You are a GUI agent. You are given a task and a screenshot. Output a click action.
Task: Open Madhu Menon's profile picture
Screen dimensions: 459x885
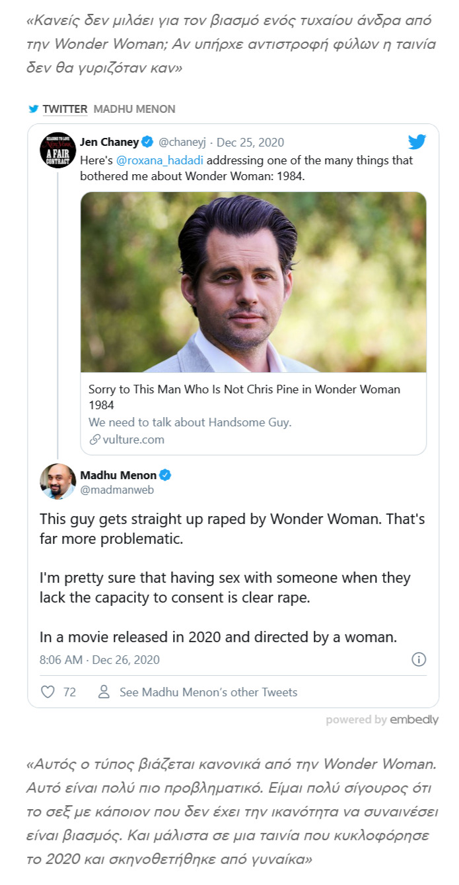[58, 481]
